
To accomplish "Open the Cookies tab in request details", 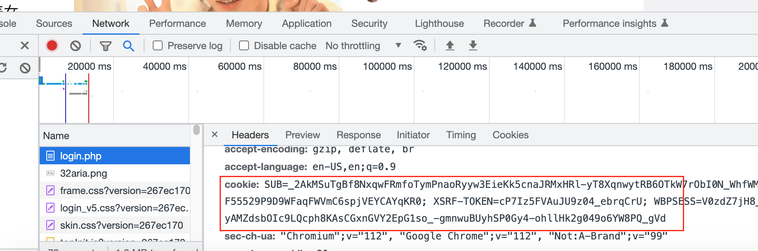I will (x=510, y=135).
